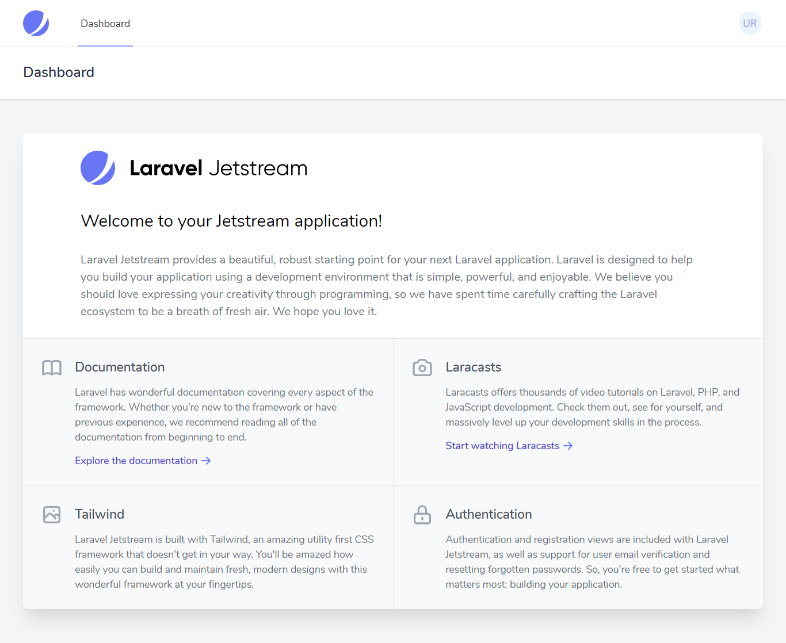Click the Dashboard page header title
This screenshot has width=786, height=643.
coord(59,72)
